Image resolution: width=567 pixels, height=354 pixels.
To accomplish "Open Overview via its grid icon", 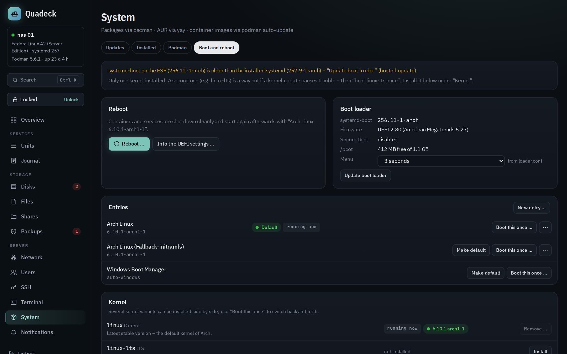I will click(14, 120).
